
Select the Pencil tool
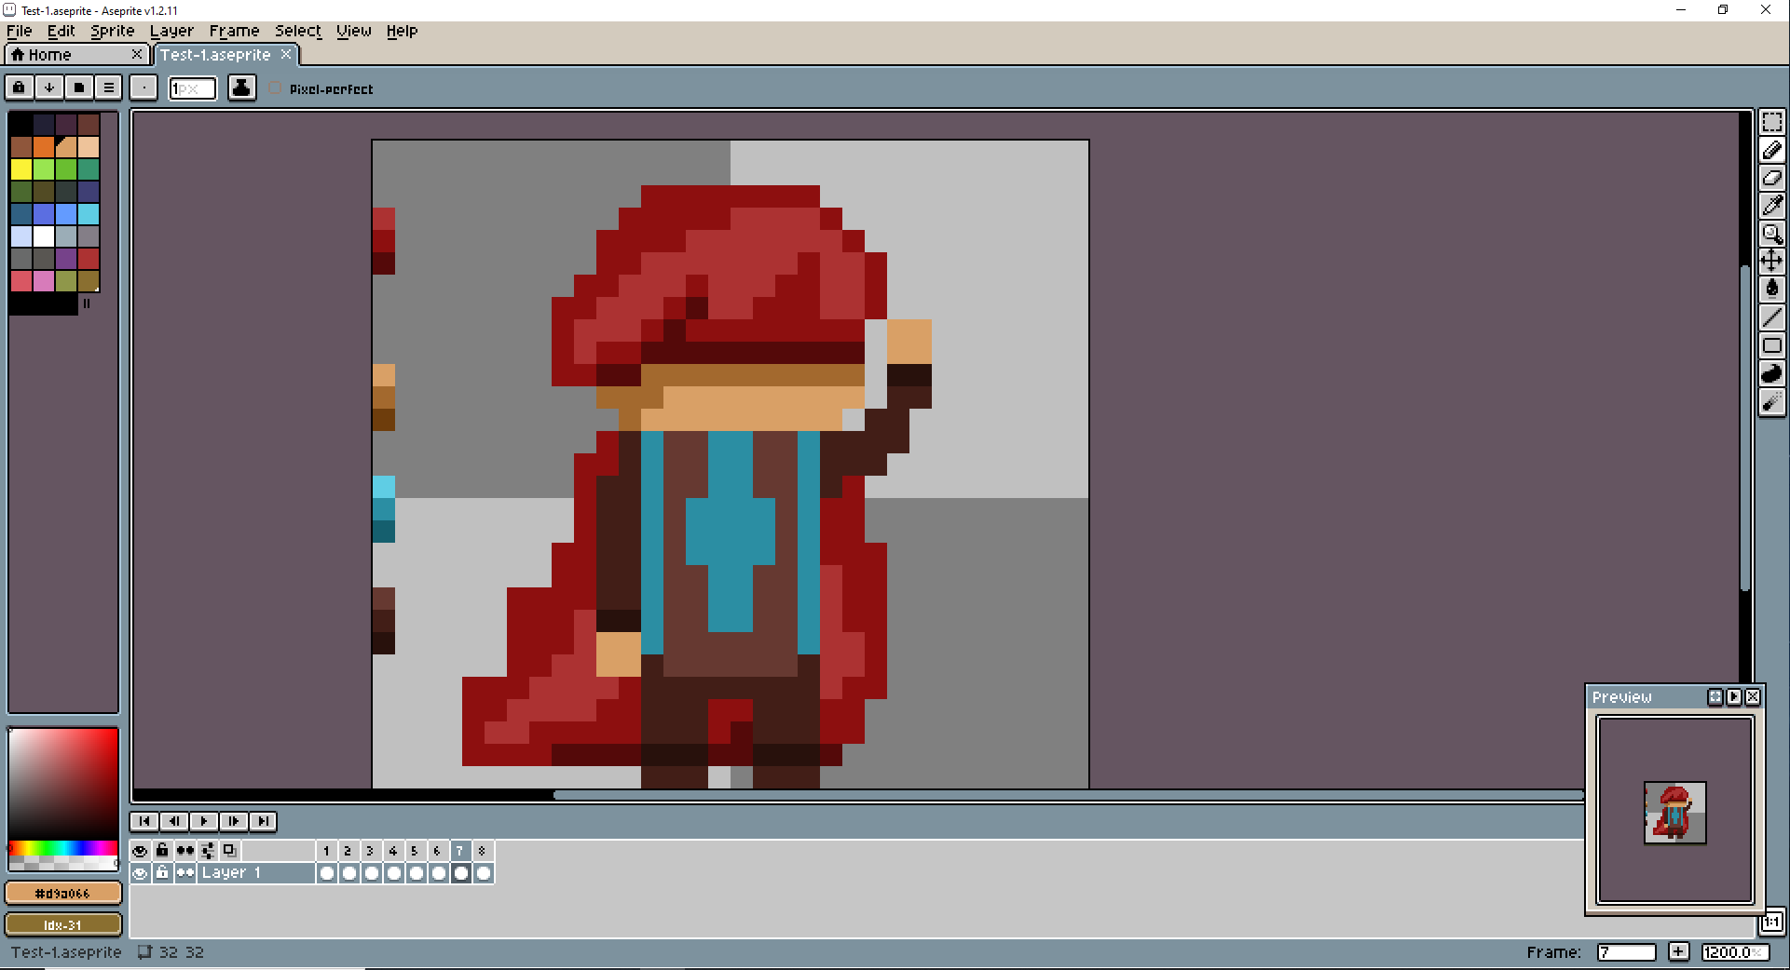1772,150
